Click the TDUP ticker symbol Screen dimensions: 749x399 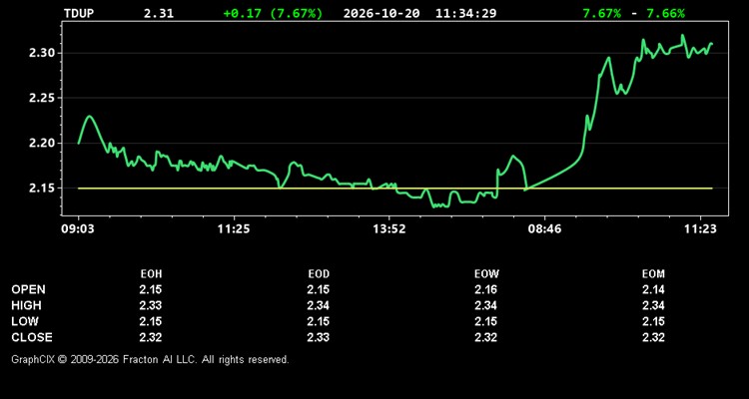(x=79, y=13)
